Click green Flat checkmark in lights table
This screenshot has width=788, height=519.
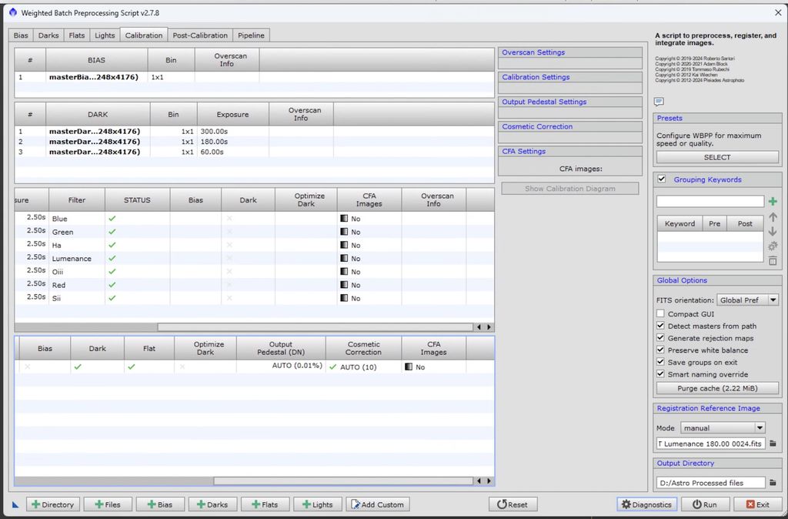tap(132, 367)
